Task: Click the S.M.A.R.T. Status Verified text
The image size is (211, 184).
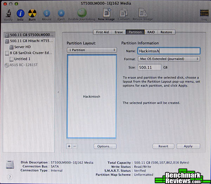Action: point(140,171)
